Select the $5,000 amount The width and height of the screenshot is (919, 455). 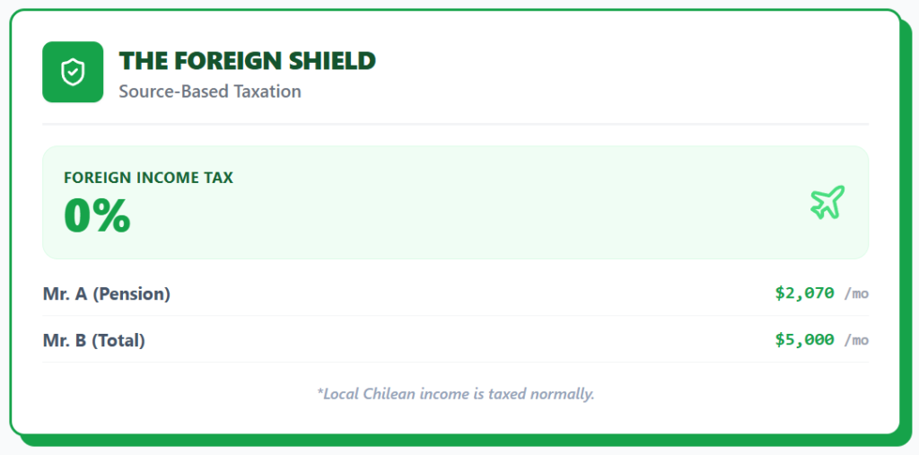coord(804,339)
